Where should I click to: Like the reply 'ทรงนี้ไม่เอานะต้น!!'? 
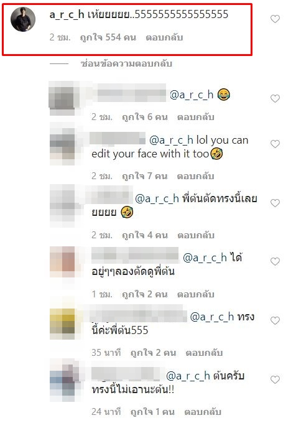coord(275,379)
